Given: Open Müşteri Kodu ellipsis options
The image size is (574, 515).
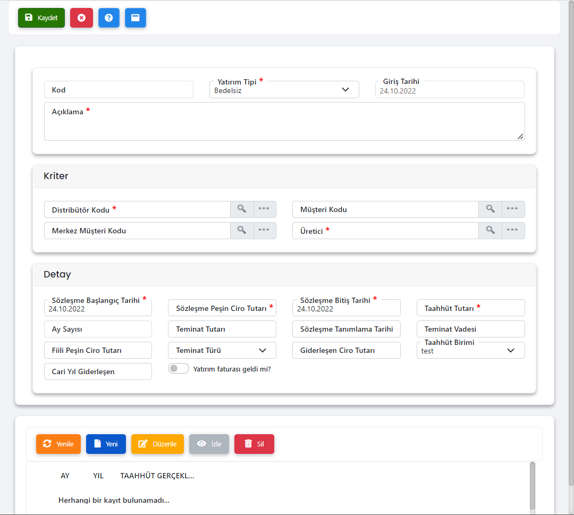Looking at the screenshot, I should (512, 209).
